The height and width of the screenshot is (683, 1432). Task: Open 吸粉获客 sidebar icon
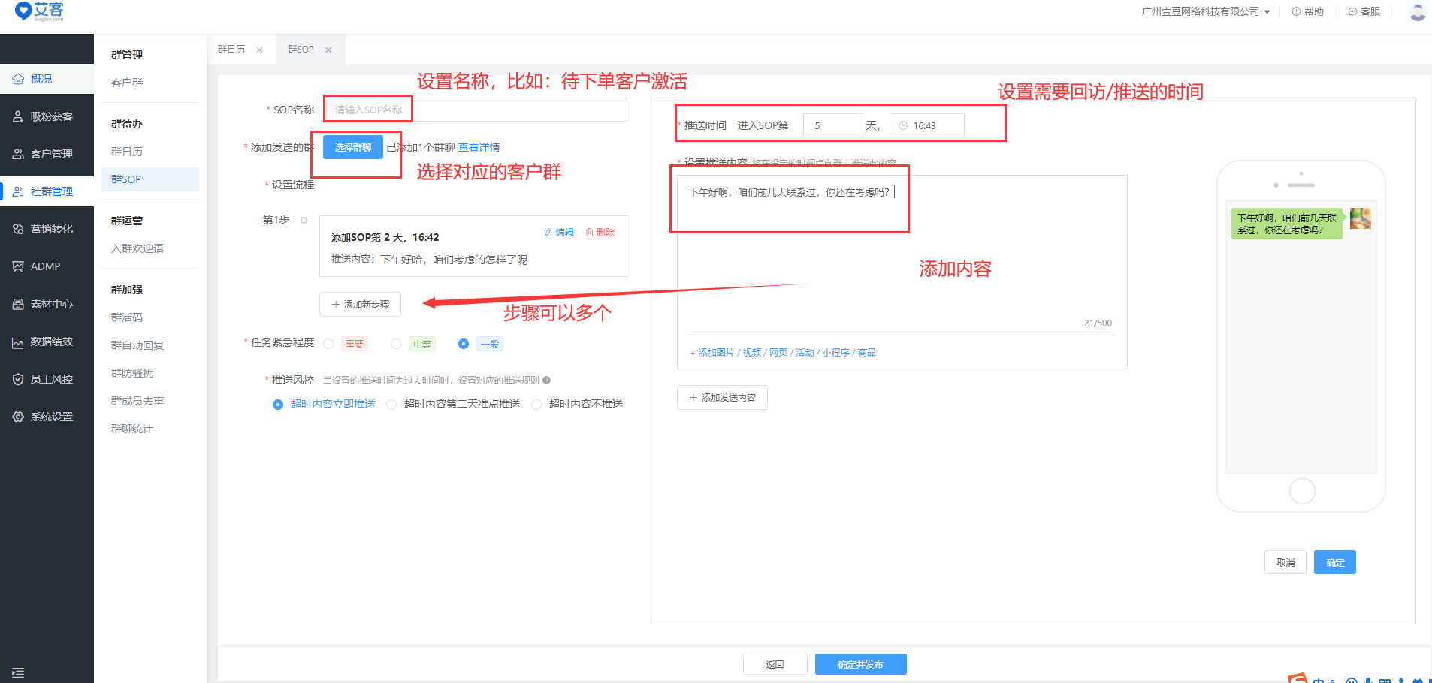click(18, 116)
